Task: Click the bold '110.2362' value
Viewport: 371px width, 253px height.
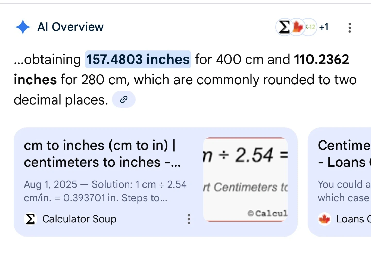Action: tap(321, 60)
